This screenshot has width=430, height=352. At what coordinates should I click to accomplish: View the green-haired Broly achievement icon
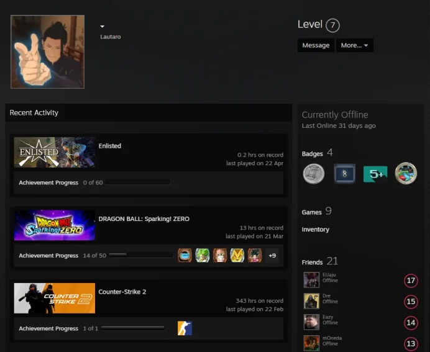[x=203, y=255]
